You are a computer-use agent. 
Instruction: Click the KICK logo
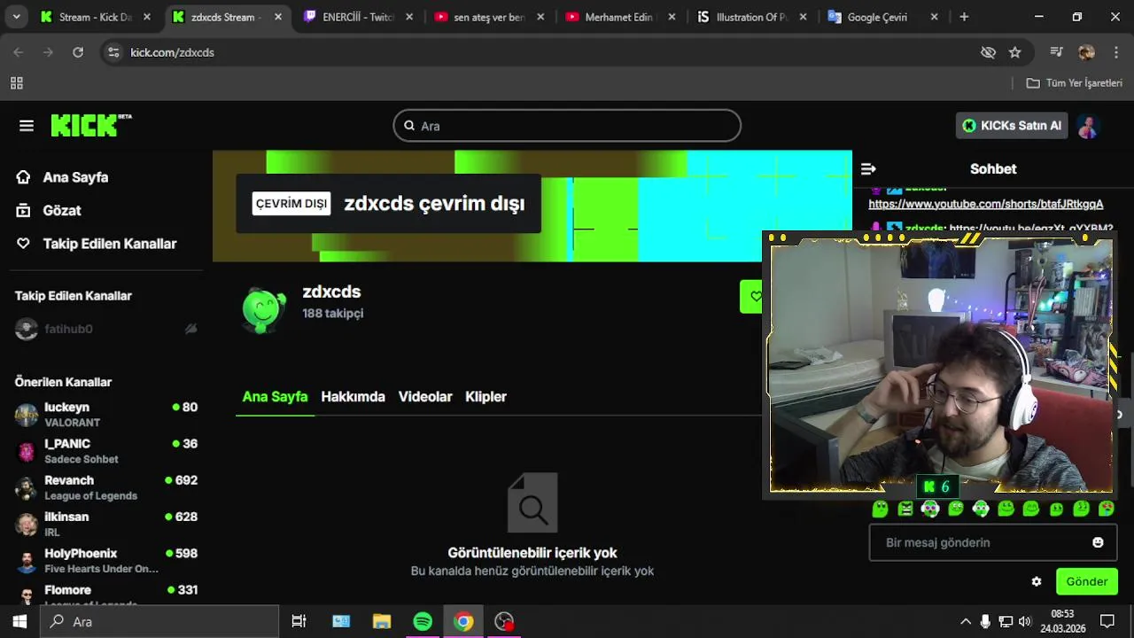(90, 126)
